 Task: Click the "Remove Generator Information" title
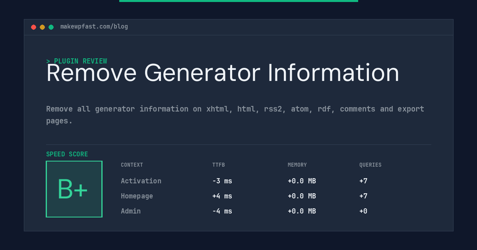pos(223,73)
